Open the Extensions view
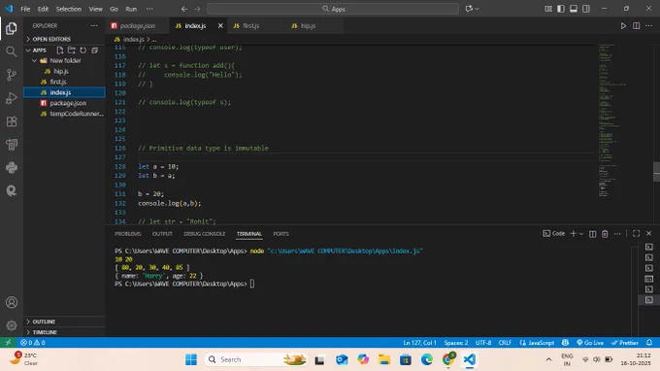Screen dimensions: 660x371 pyautogui.click(x=12, y=121)
